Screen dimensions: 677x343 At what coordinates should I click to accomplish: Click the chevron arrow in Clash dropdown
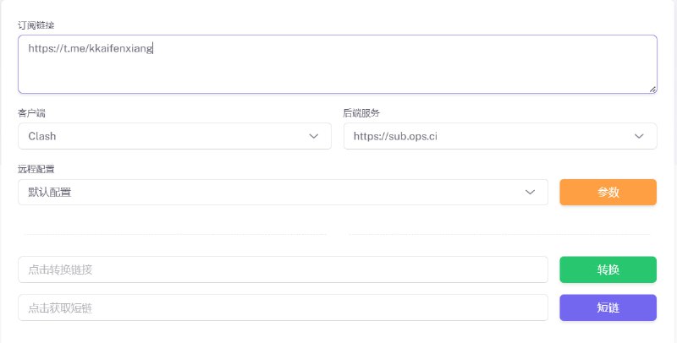point(314,136)
